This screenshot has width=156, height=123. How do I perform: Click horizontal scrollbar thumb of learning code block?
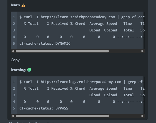(62, 116)
